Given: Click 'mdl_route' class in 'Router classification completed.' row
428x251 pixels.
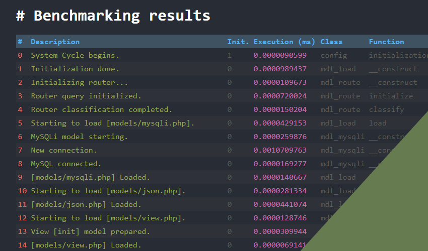Looking at the screenshot, I should click(340, 110).
